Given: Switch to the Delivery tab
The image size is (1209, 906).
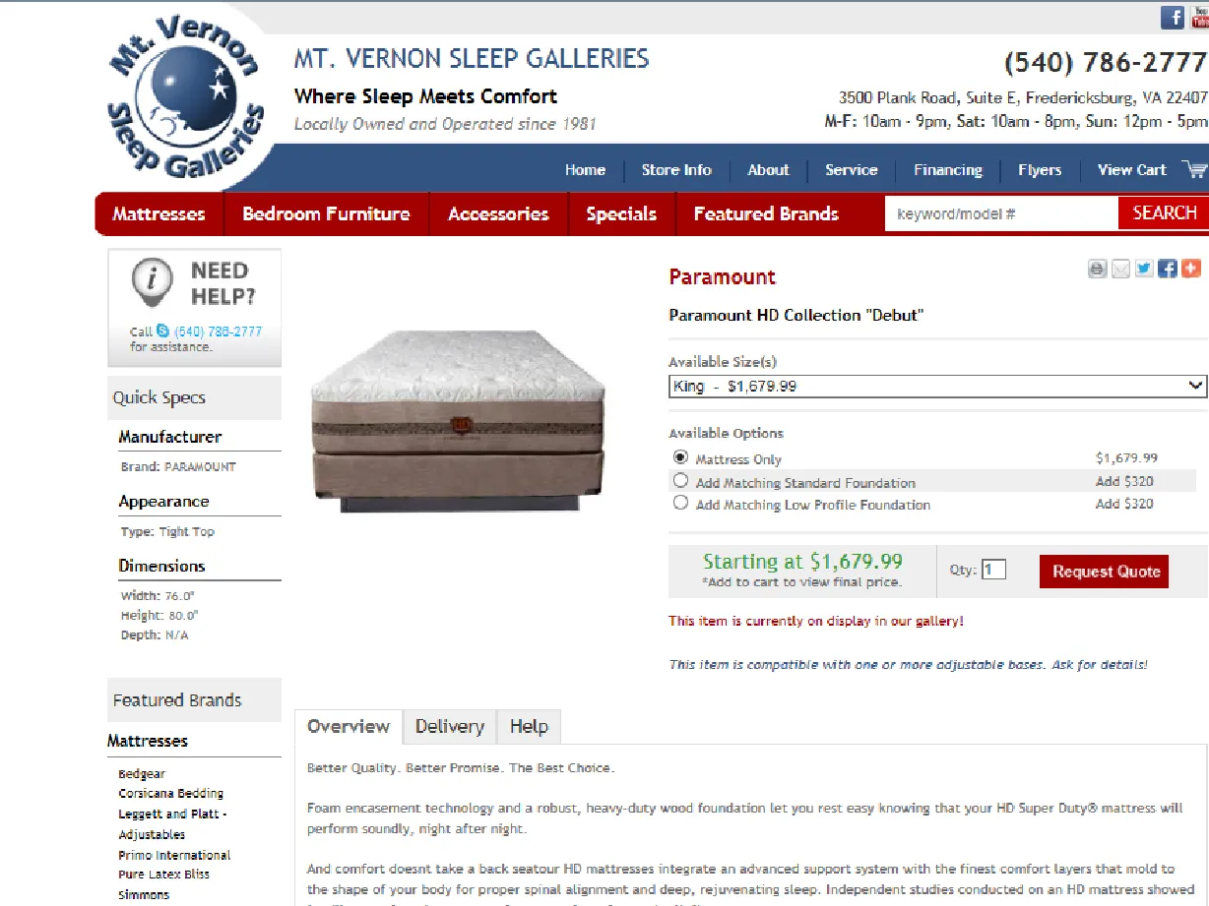Looking at the screenshot, I should [450, 727].
